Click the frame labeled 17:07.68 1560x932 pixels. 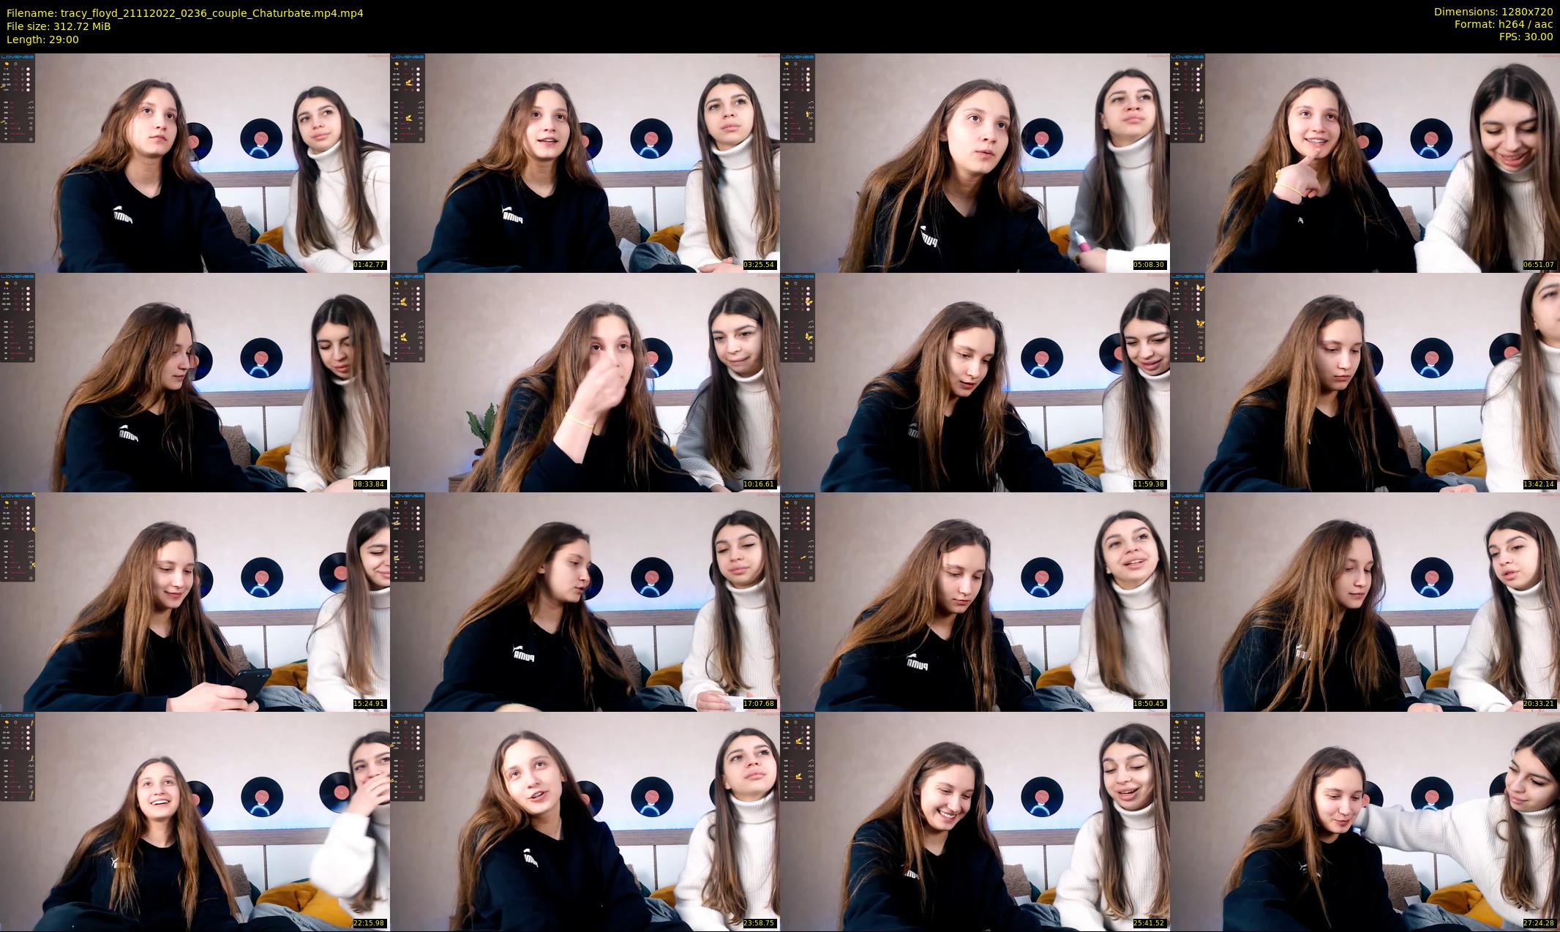(x=585, y=601)
